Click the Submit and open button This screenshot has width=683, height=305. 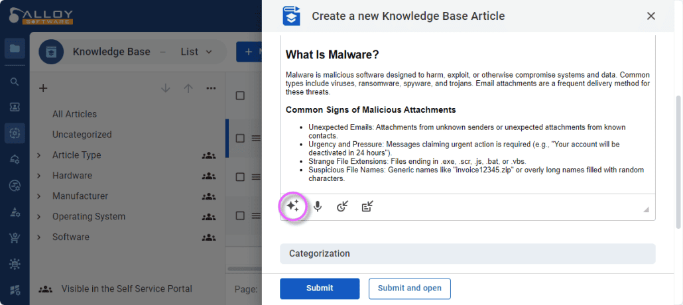click(x=409, y=288)
